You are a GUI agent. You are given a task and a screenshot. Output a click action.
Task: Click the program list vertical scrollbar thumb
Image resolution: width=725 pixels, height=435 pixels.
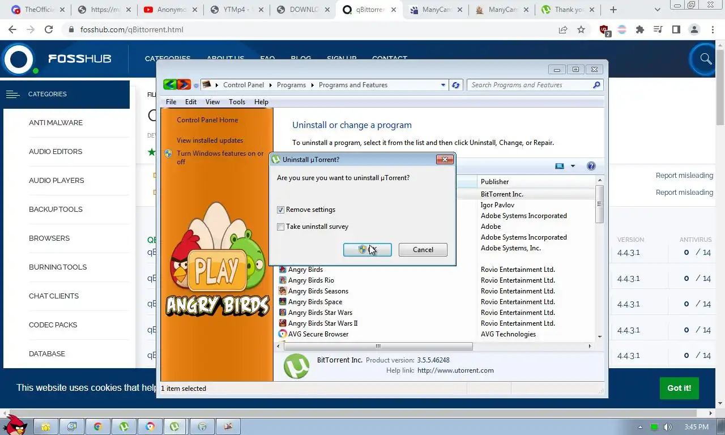click(x=599, y=203)
